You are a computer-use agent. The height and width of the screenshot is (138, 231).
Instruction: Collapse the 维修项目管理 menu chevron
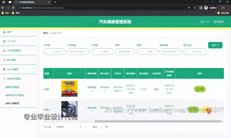point(32,78)
